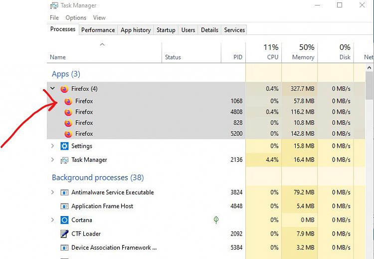Sort by the CPU column header
374x259 pixels.
point(264,52)
